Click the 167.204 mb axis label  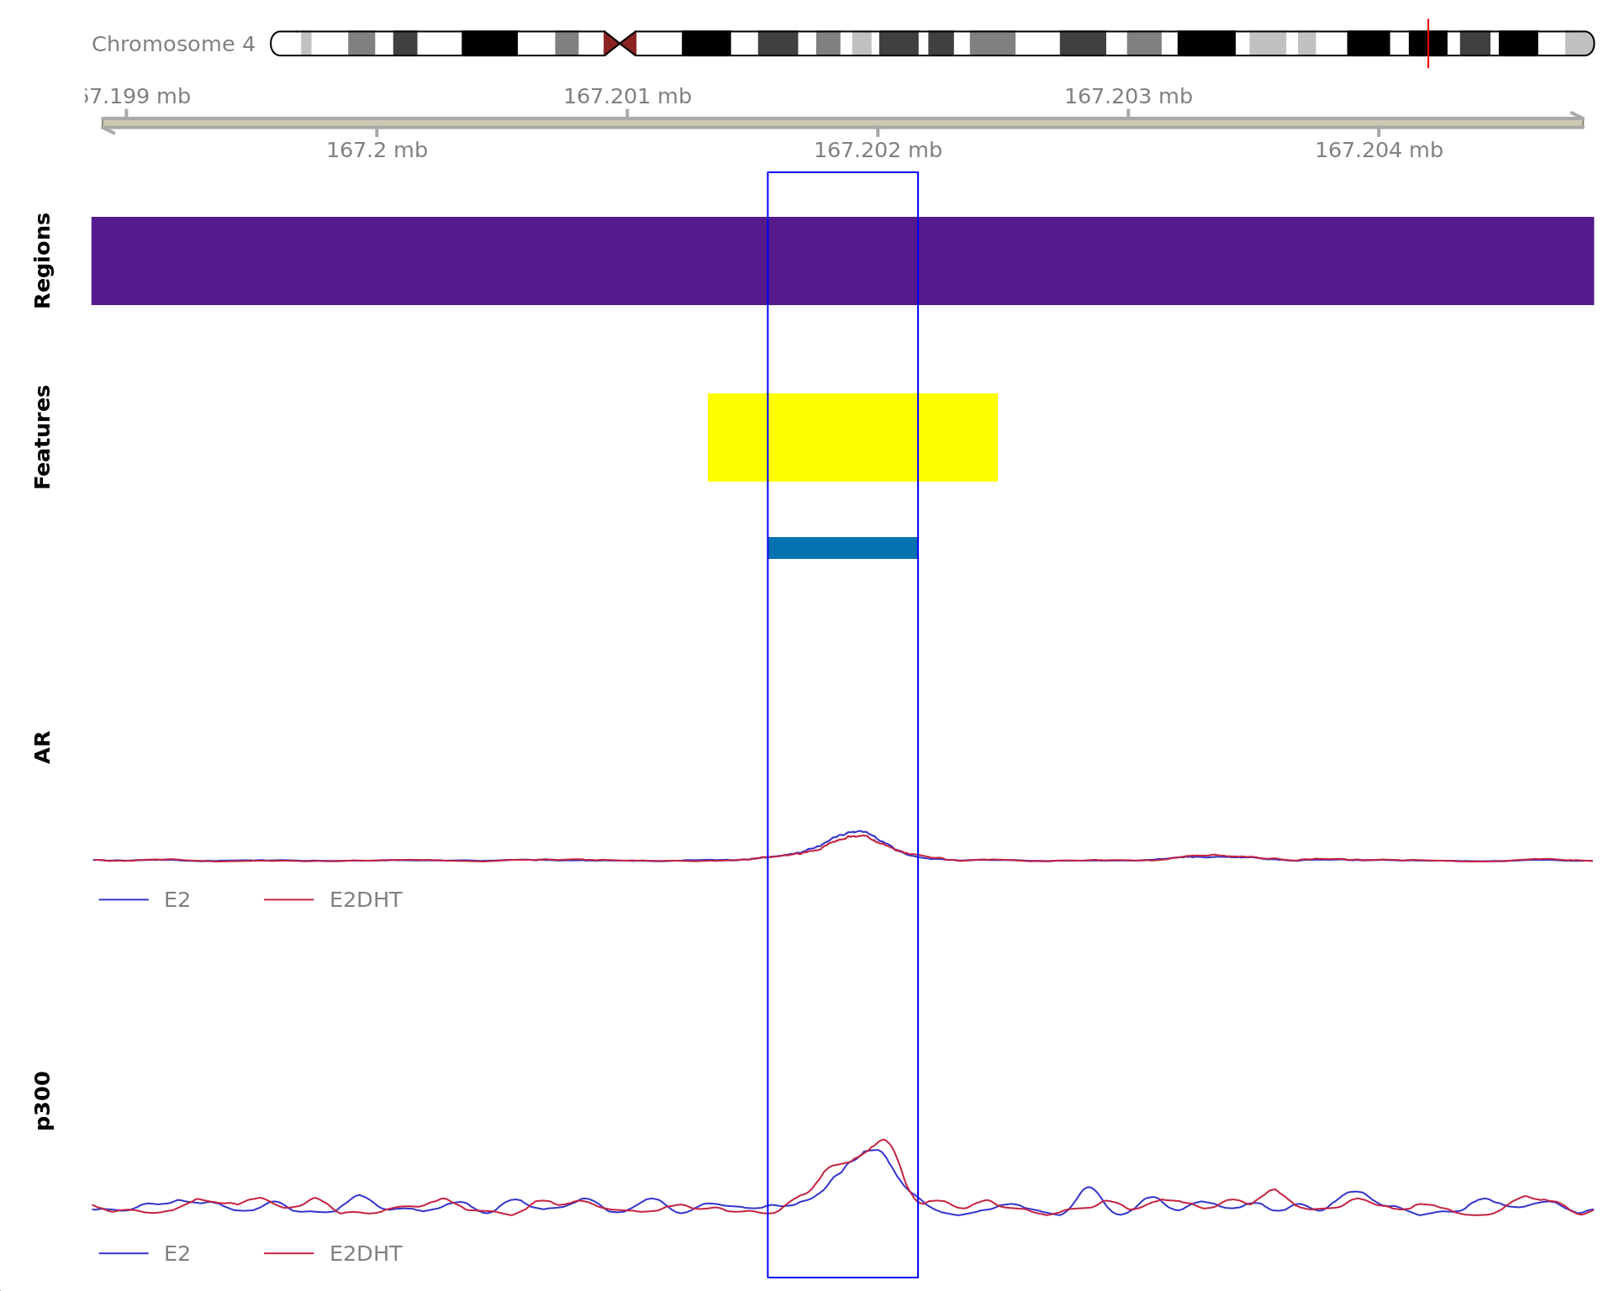click(x=1379, y=150)
